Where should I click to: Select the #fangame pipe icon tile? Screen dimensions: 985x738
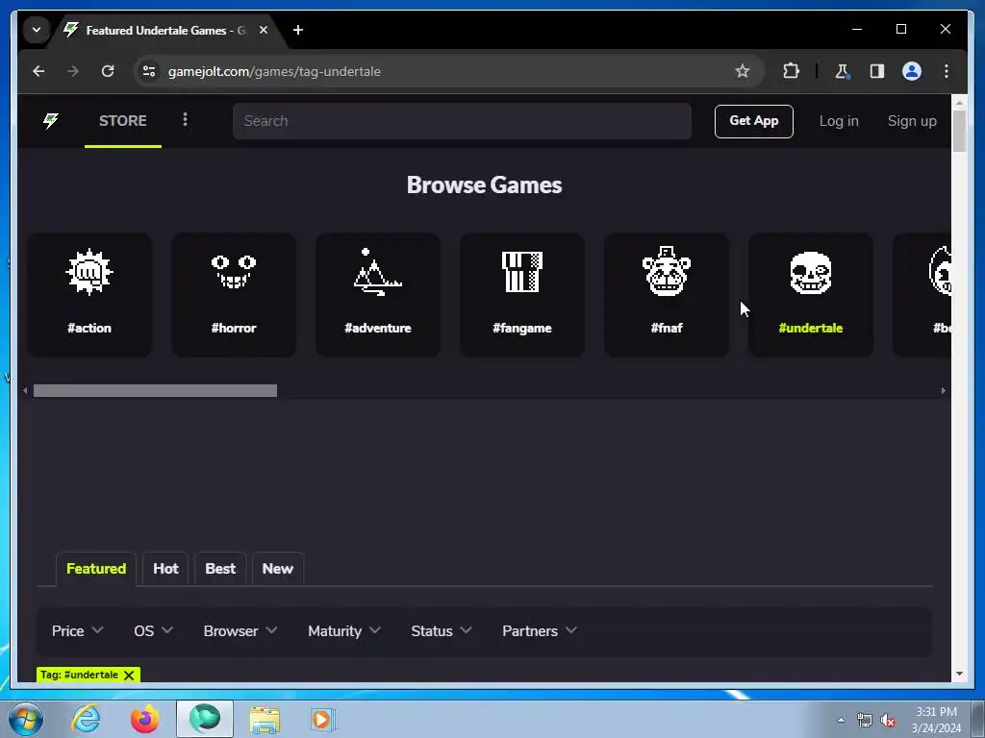522,295
